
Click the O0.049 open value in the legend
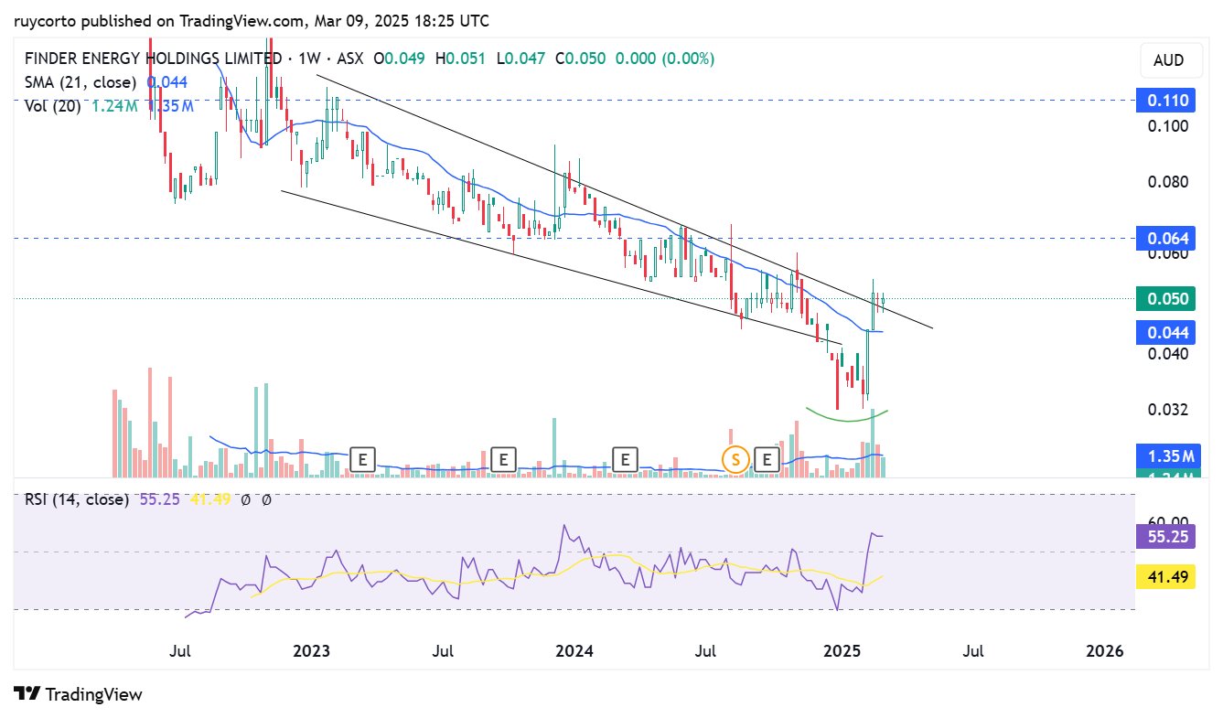[401, 59]
